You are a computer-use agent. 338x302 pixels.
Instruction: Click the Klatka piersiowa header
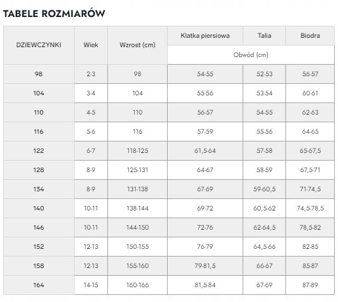pos(205,36)
